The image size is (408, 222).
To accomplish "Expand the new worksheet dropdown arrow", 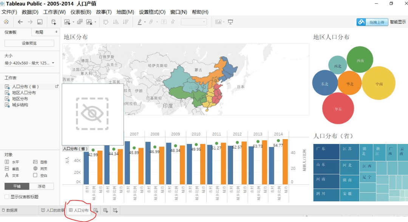I will 73,22.
